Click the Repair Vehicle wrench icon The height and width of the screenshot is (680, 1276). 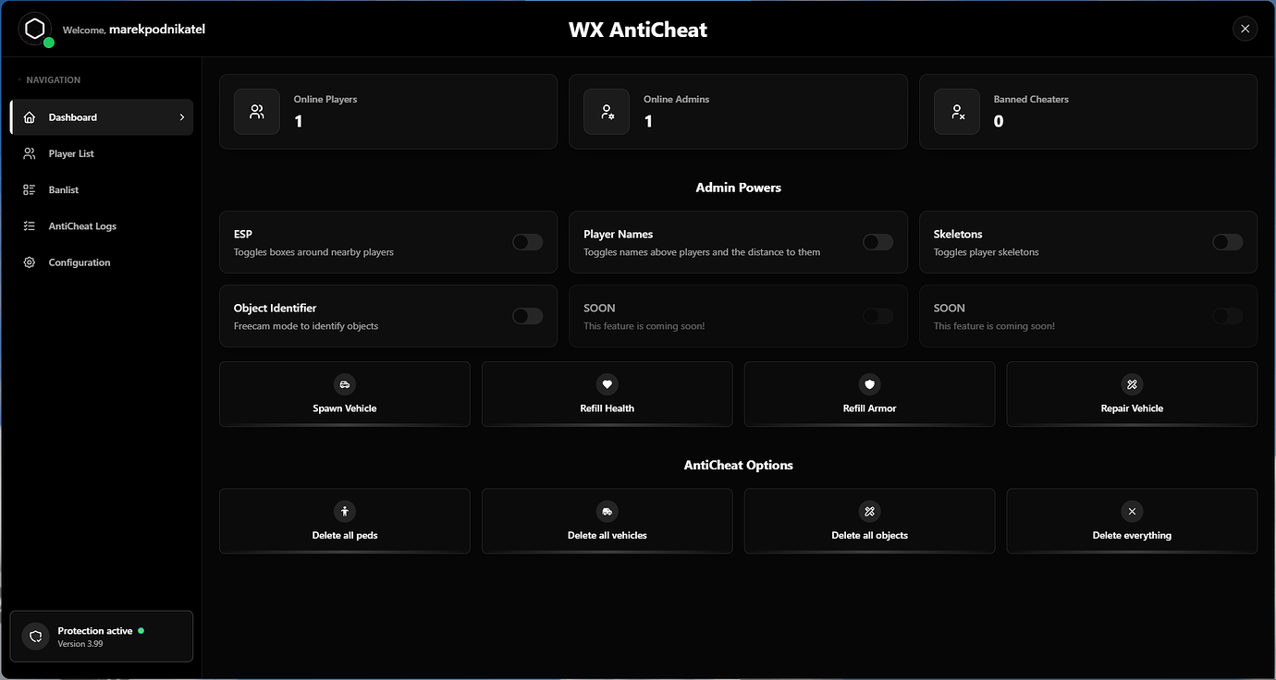tap(1132, 384)
